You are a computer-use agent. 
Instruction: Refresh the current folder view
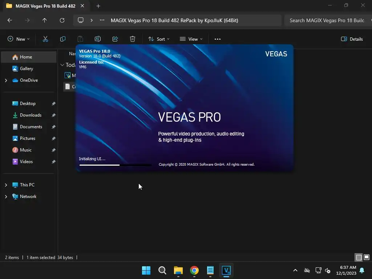(62, 20)
